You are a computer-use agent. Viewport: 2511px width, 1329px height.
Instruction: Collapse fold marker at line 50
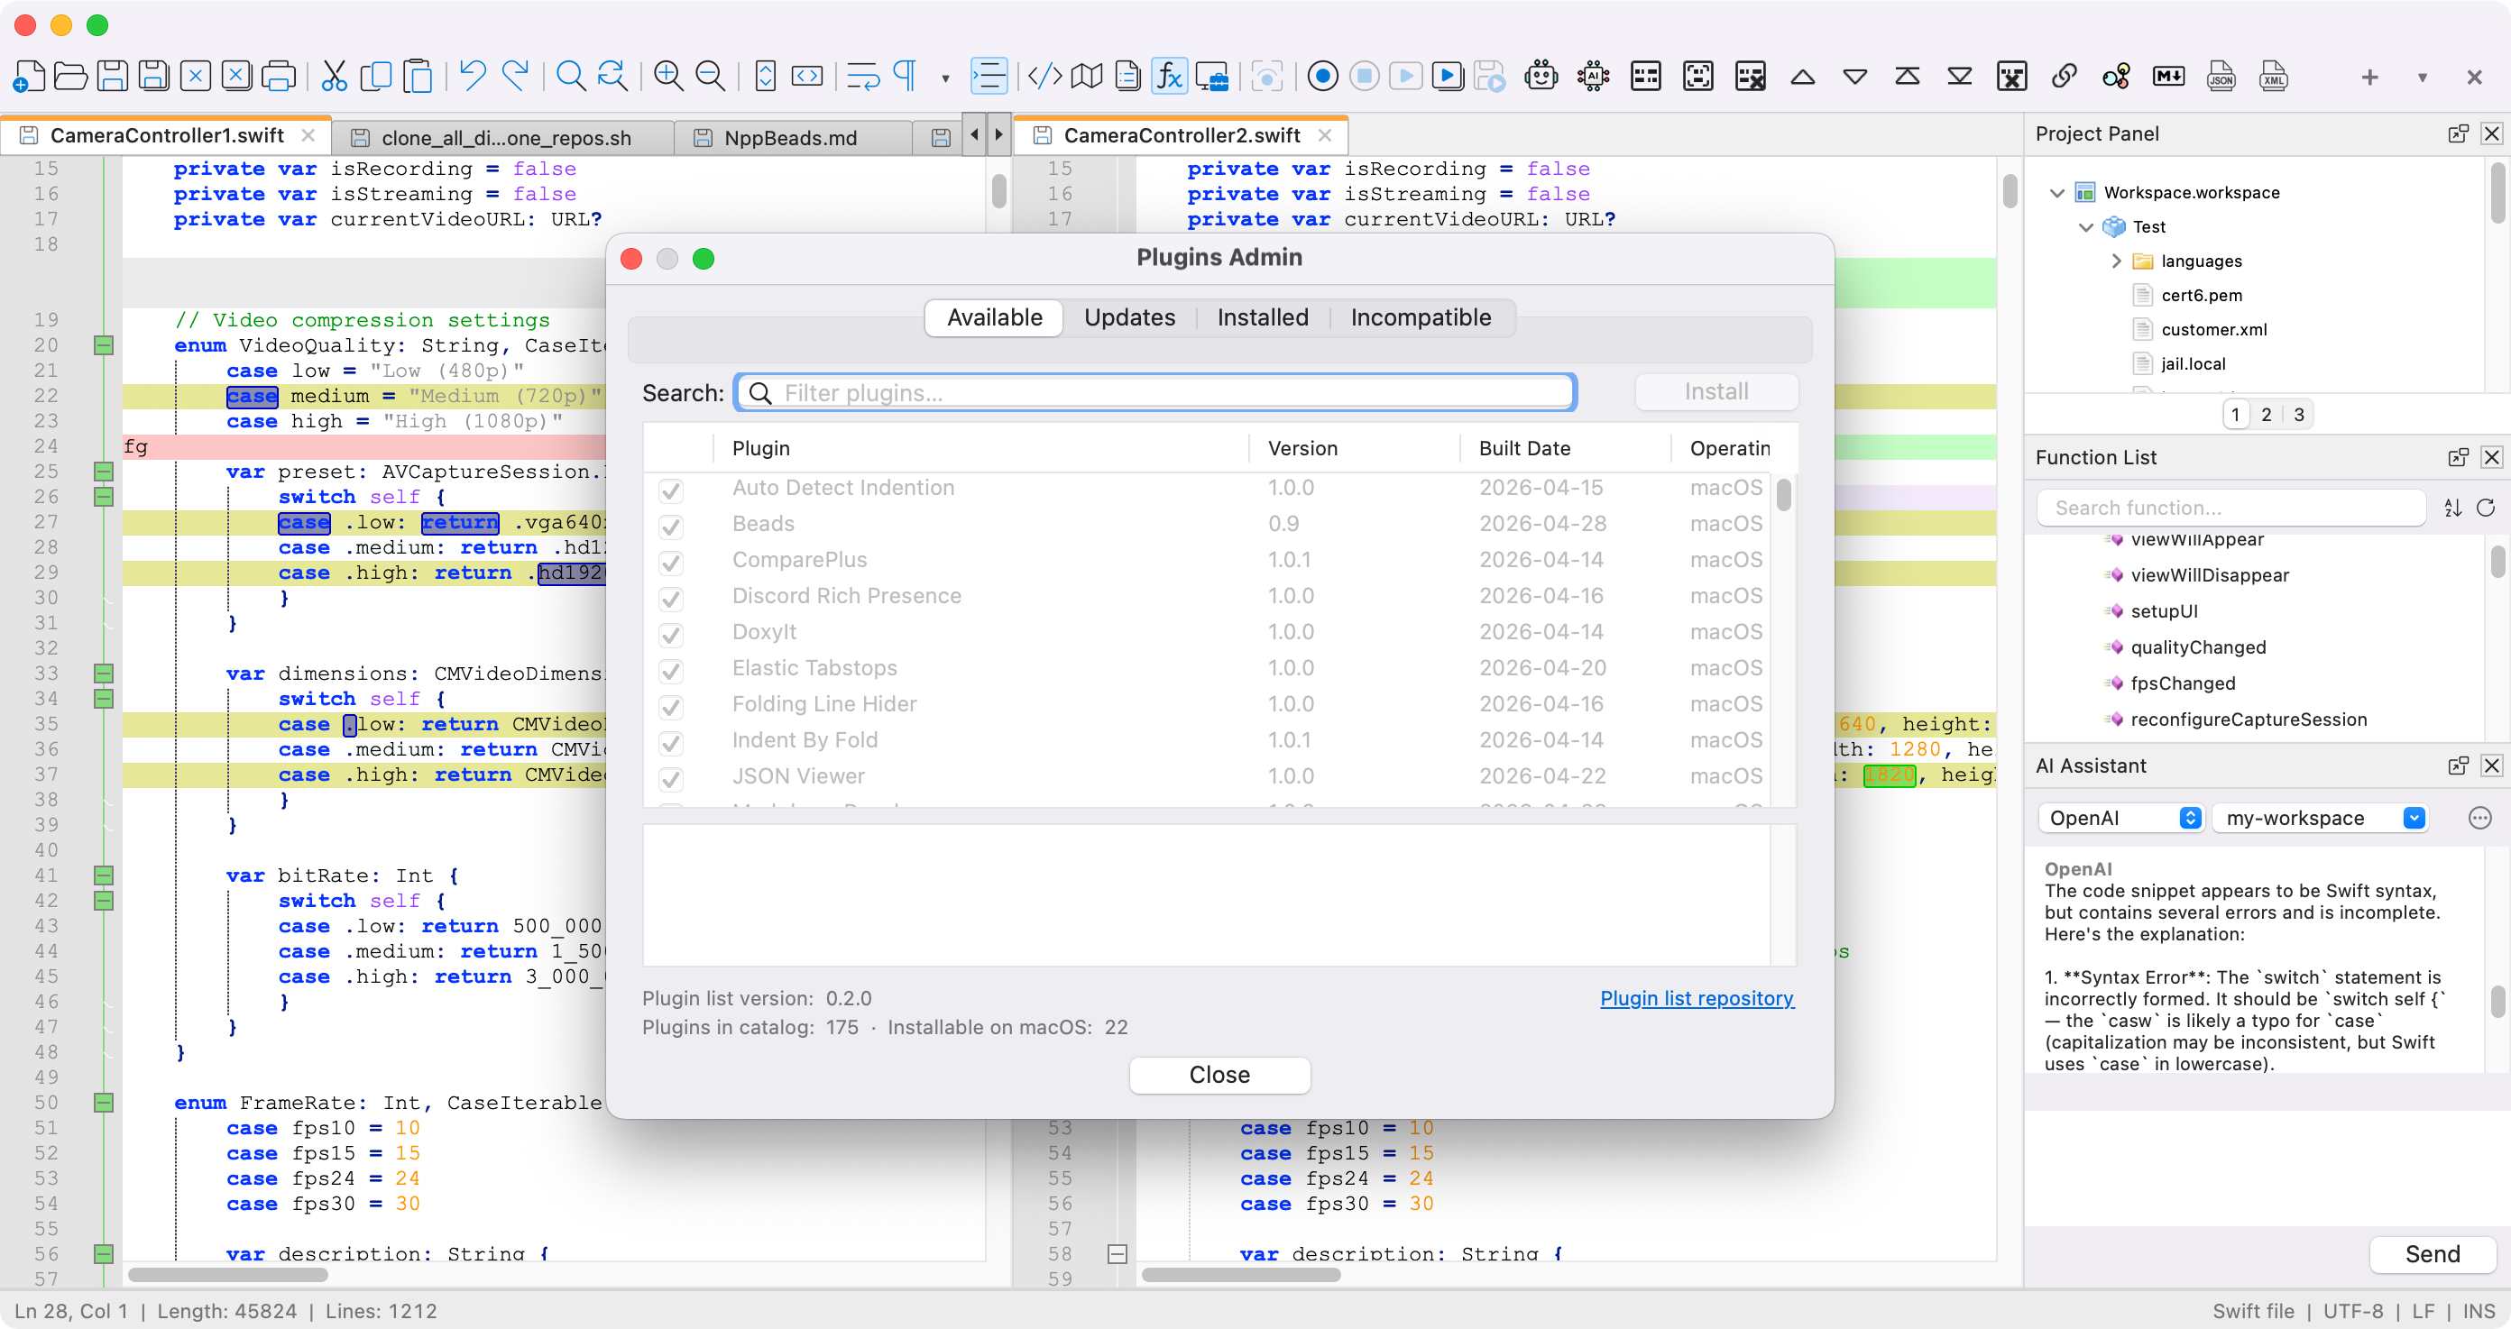pyautogui.click(x=104, y=1102)
